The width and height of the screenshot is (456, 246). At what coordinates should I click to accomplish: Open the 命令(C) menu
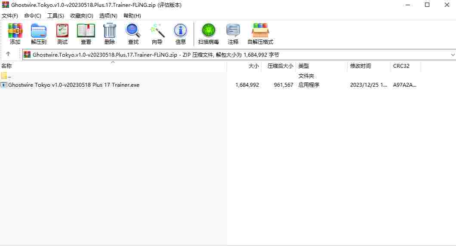[x=33, y=15]
